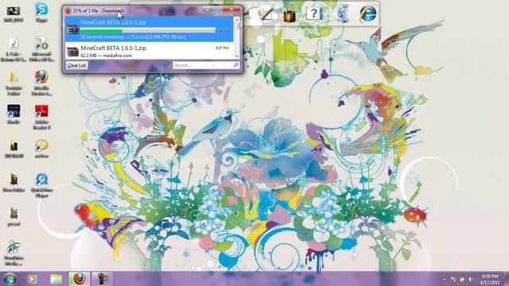Click the Firefox icon in Downloads title bar
The height and width of the screenshot is (286, 509).
(x=68, y=10)
